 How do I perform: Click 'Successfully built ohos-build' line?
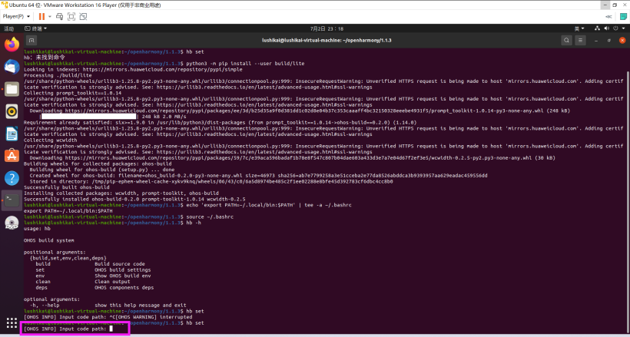66,187
